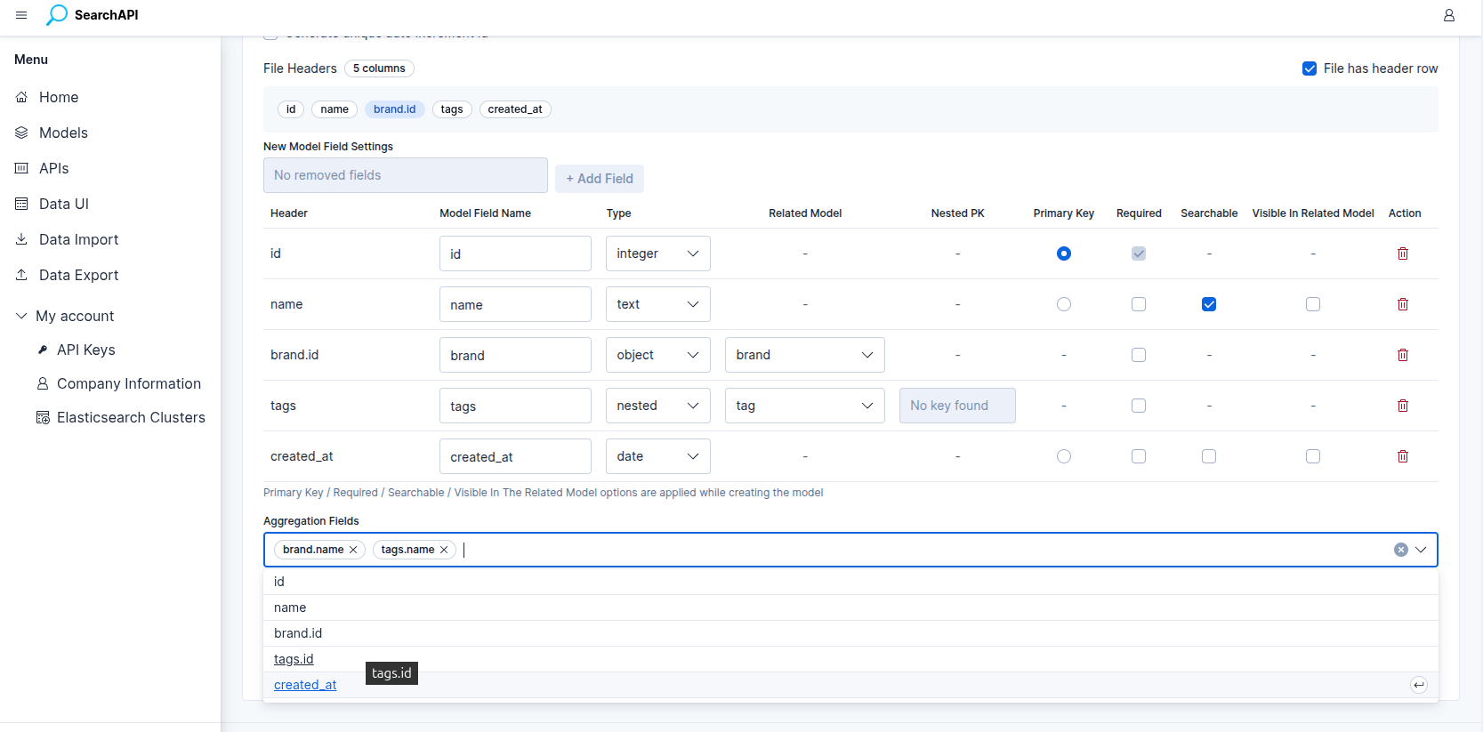The height and width of the screenshot is (732, 1483).
Task: Open type dropdown showing nested
Action: [x=658, y=406]
